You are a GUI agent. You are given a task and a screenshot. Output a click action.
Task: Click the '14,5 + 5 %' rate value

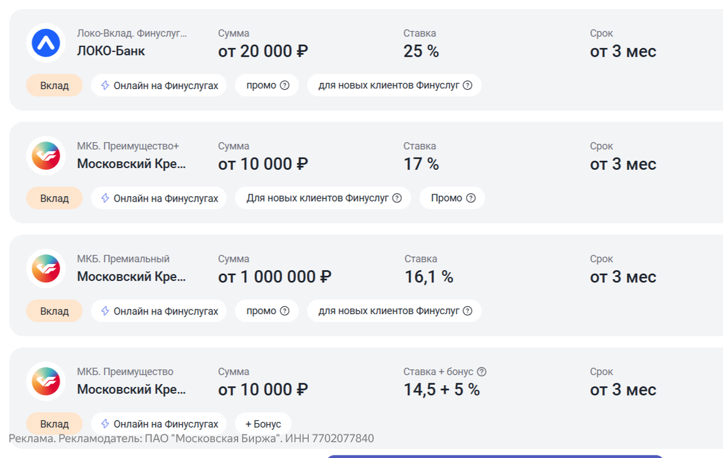click(442, 389)
